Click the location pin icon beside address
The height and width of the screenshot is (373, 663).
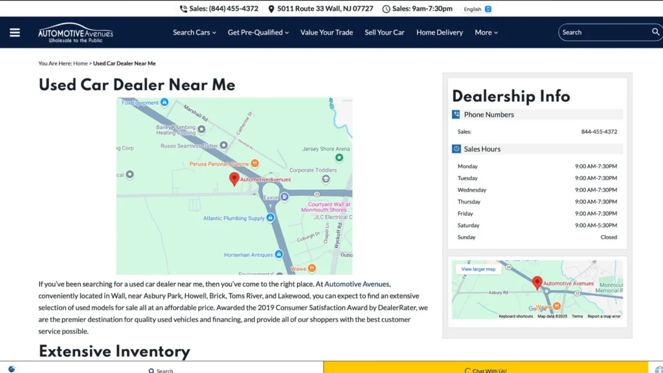[271, 9]
